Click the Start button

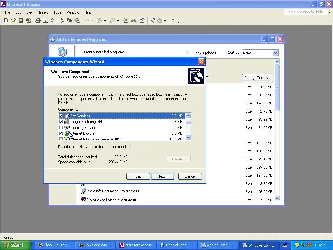[x=16, y=245]
